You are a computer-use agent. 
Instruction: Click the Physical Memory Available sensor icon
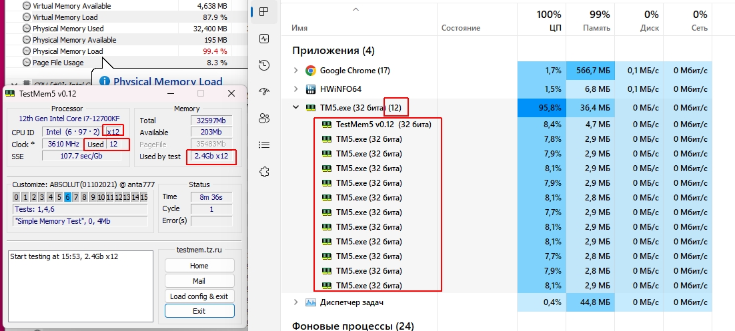[x=27, y=40]
